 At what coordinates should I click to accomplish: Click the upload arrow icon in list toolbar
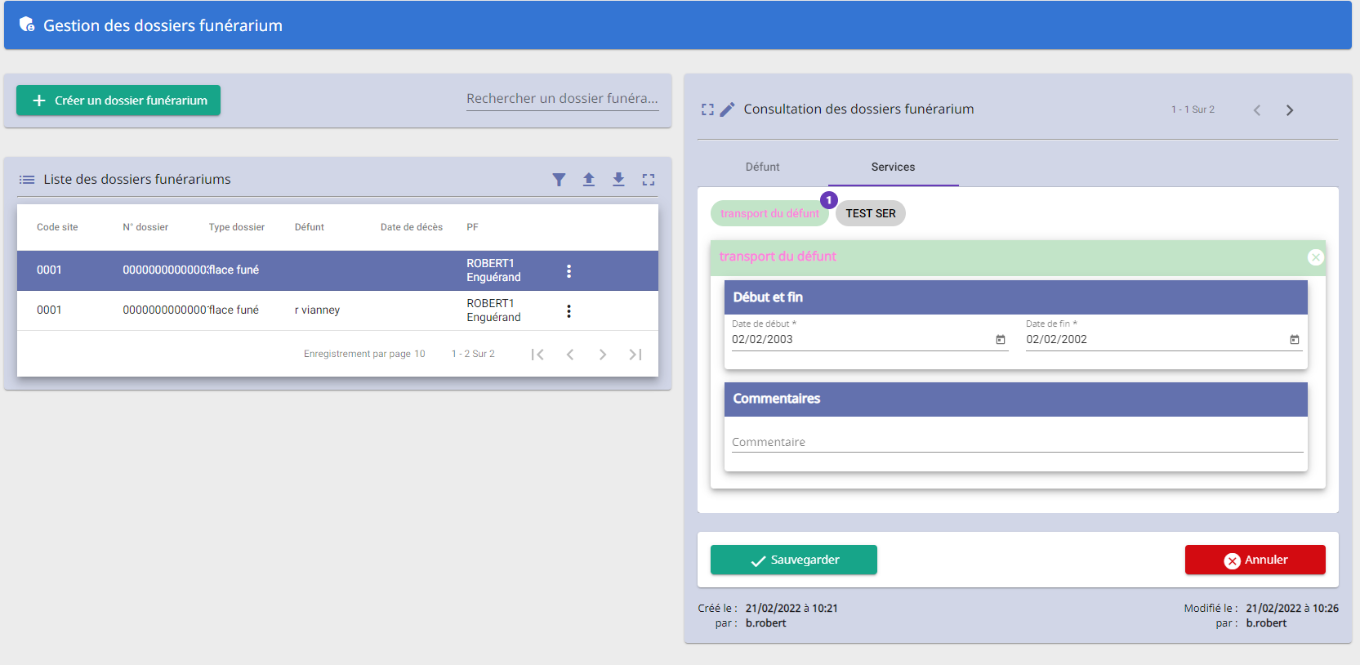tap(589, 180)
